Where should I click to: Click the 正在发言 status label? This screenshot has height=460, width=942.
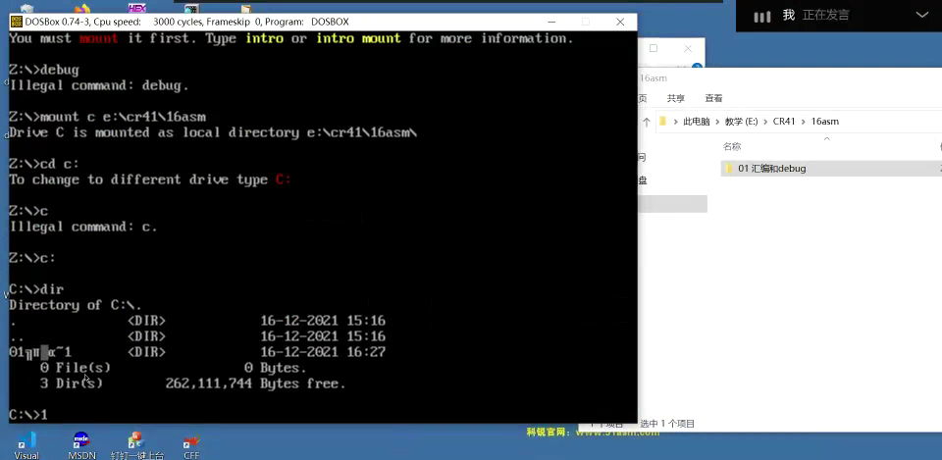[826, 16]
